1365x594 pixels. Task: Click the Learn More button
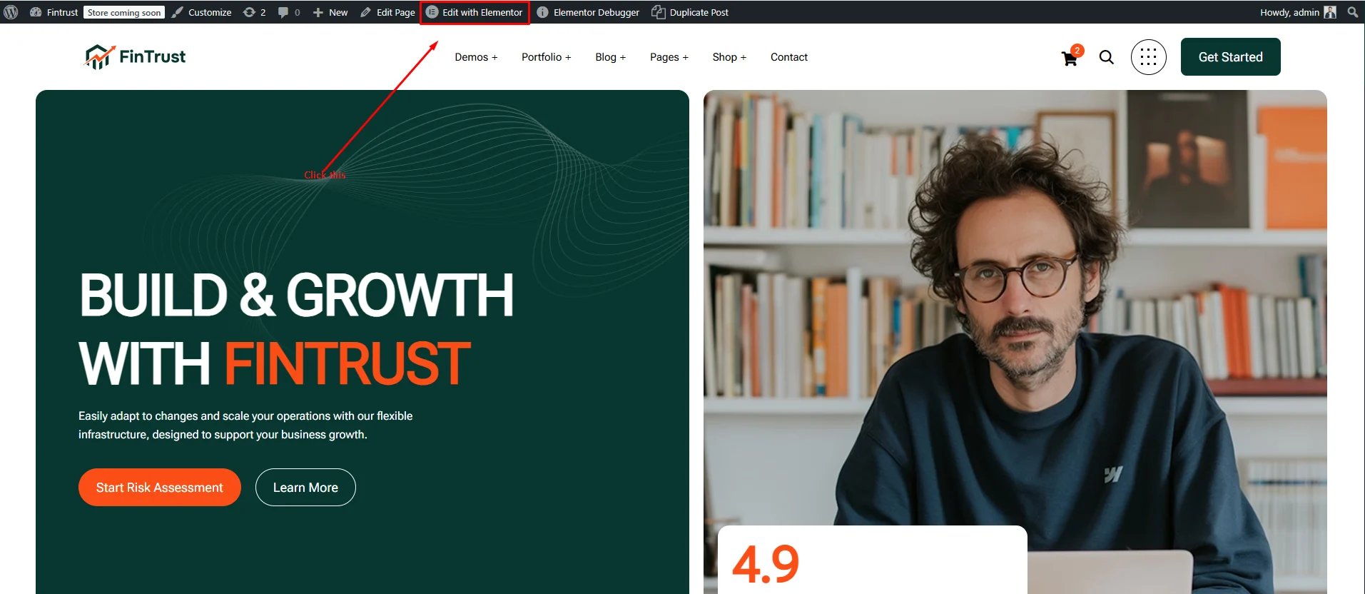305,488
